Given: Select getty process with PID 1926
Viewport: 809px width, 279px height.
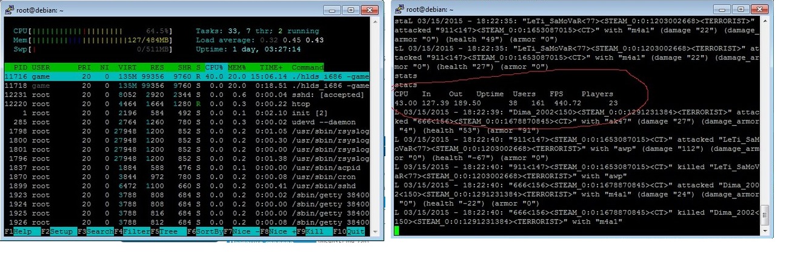Looking at the screenshot, I should coord(187,222).
